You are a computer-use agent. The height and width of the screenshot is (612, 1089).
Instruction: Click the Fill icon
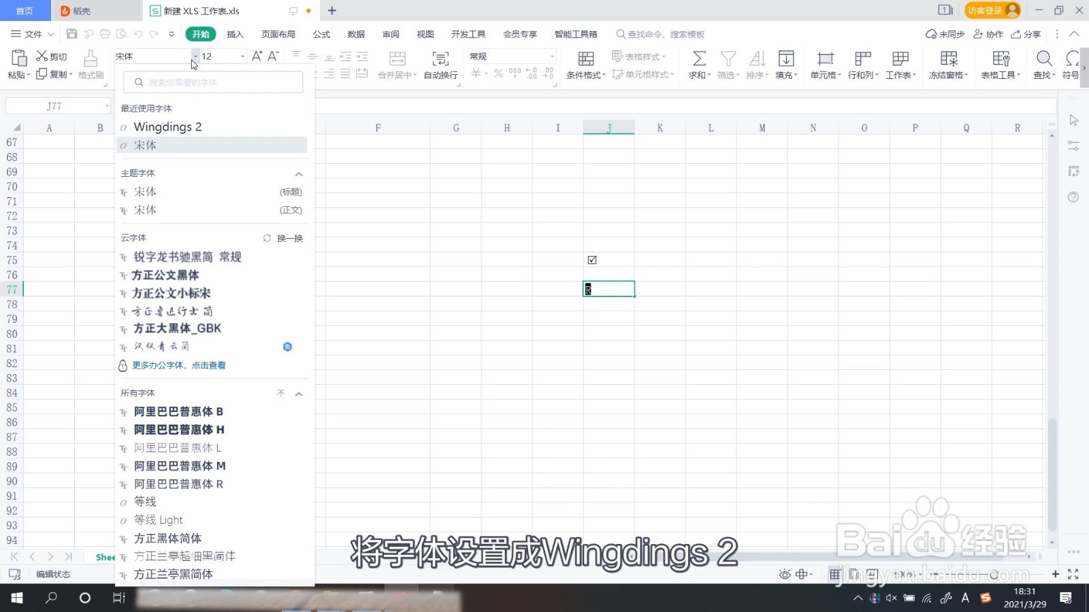tap(786, 58)
